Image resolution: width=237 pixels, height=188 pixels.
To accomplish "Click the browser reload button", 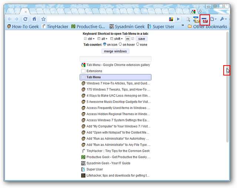I will [x=26, y=19].
